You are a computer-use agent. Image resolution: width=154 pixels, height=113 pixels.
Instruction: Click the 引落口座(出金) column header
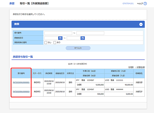90,71
